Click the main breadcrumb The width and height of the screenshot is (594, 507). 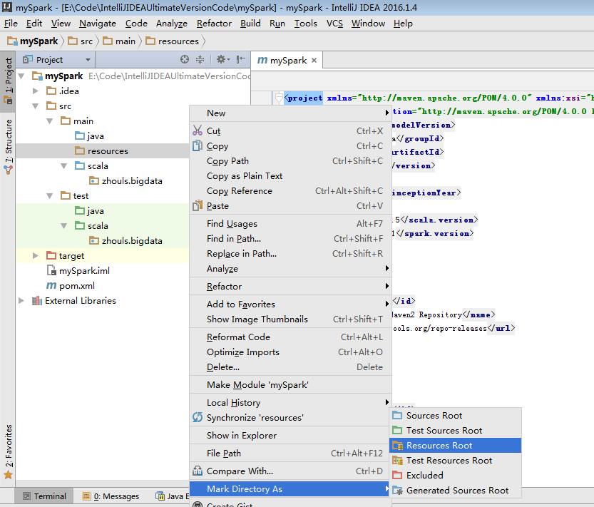119,41
